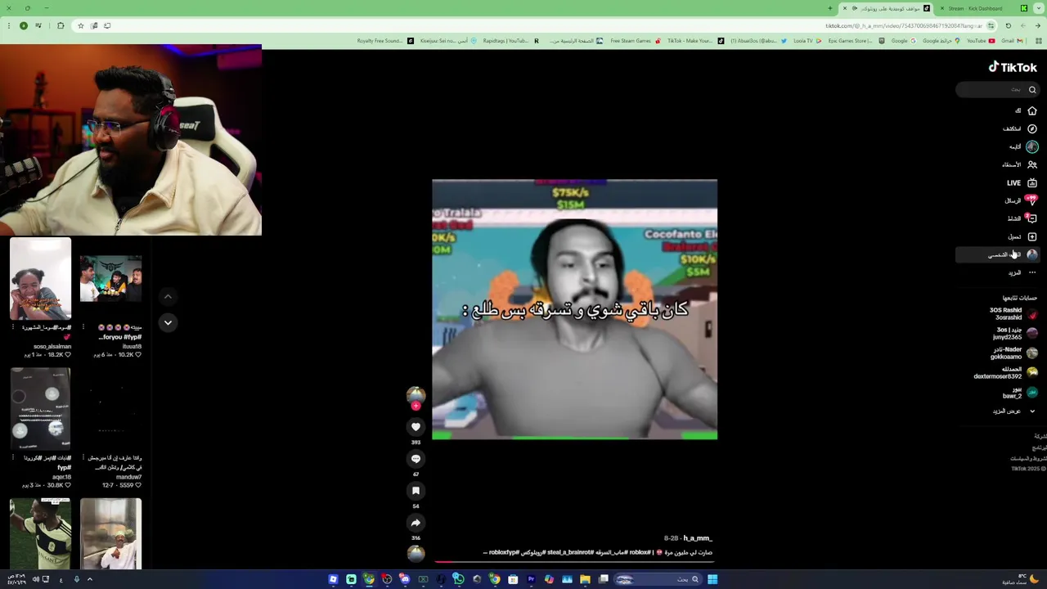Open a new browser tab with plus
The height and width of the screenshot is (589, 1047).
click(x=830, y=8)
